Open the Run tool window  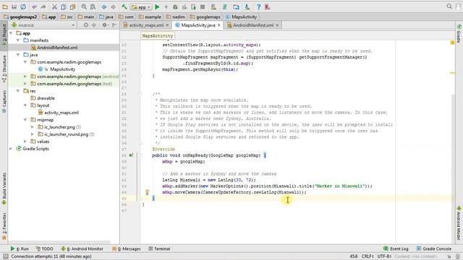(x=20, y=248)
